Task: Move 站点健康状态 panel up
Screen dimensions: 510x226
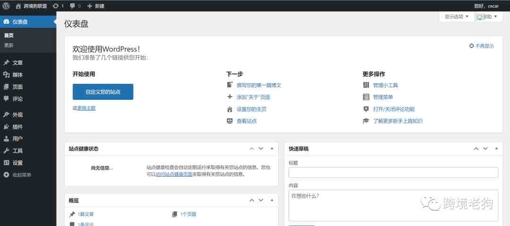Action: 251,148
